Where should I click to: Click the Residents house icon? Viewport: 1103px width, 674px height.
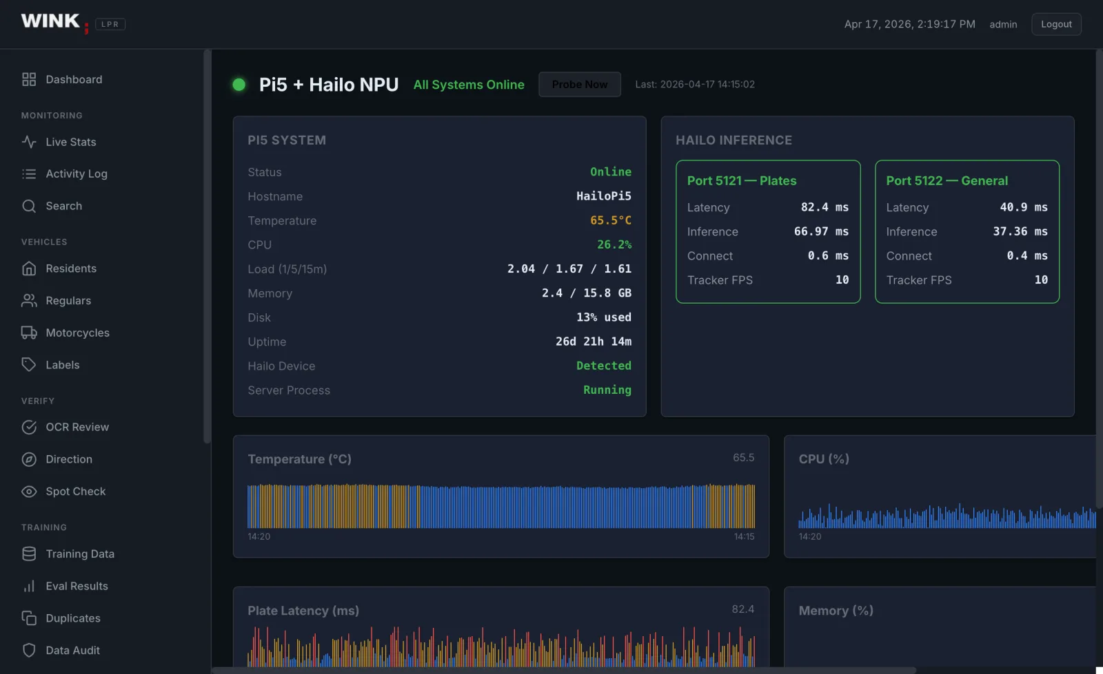coord(29,268)
